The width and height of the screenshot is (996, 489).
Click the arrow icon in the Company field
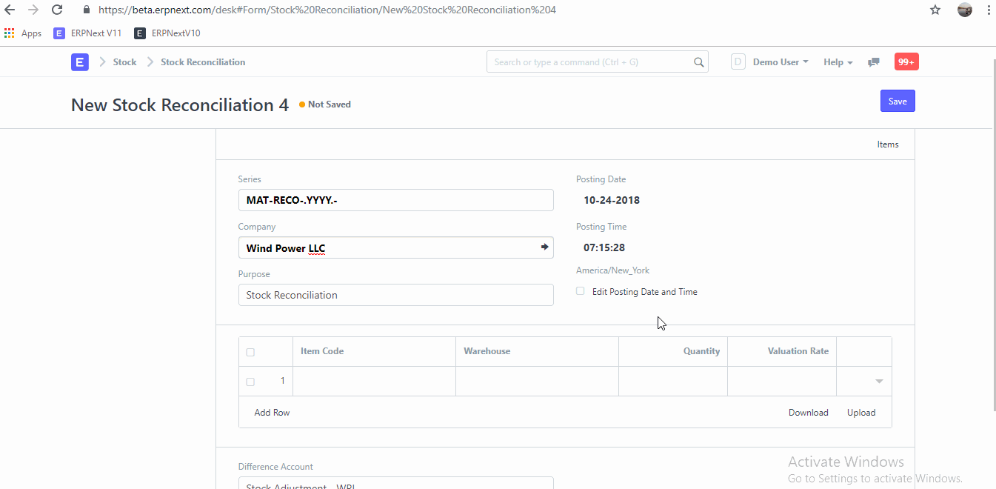click(544, 246)
